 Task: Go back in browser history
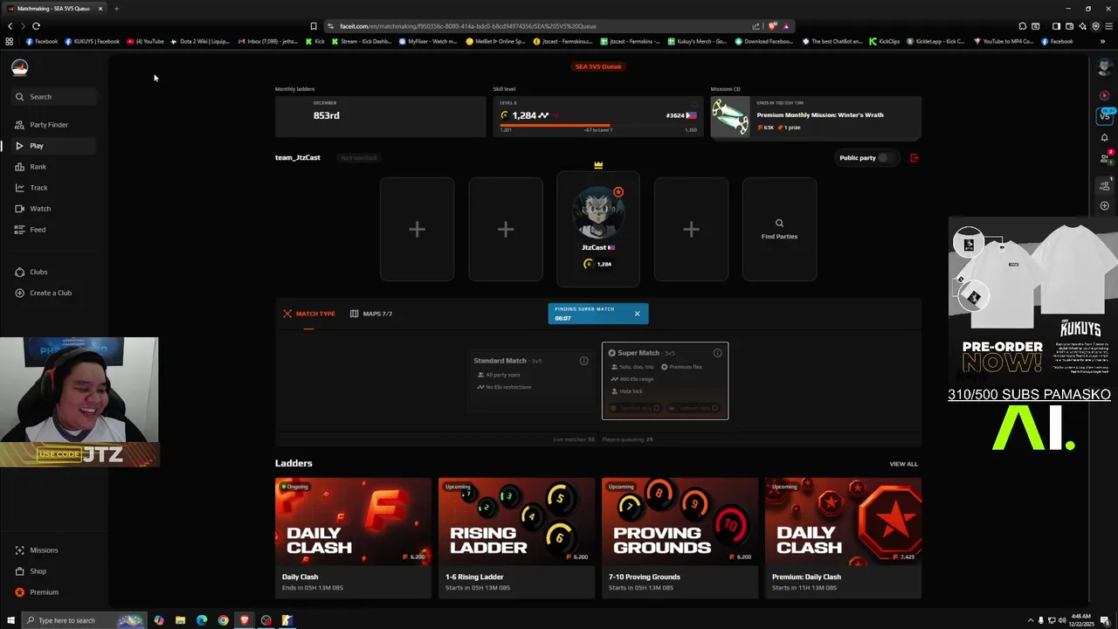coord(10,26)
